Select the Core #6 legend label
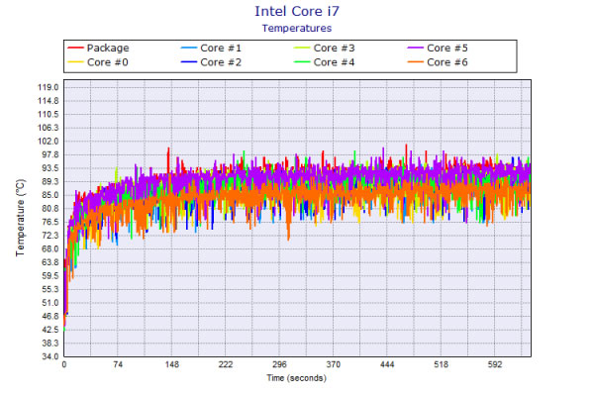Image resolution: width=594 pixels, height=396 pixels. click(x=447, y=62)
